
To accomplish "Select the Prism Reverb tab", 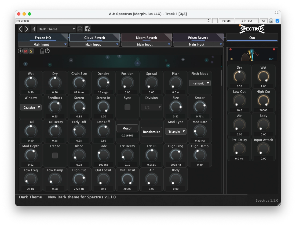I will point(198,38).
